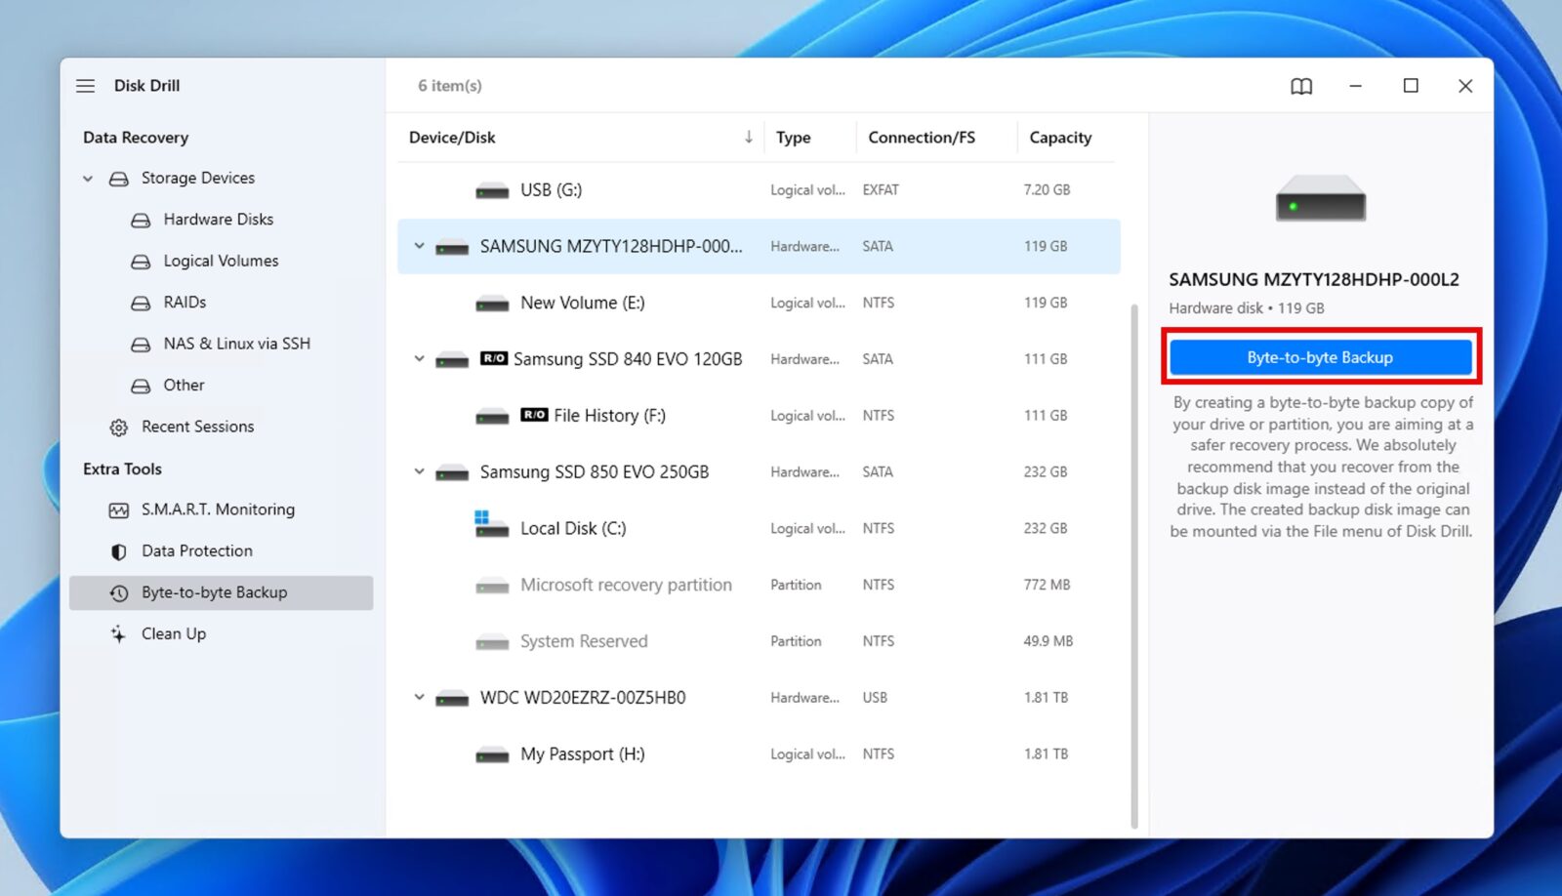Collapse the SAMSUNG MZYTY128HDHP disk entry
The image size is (1562, 896).
[419, 246]
